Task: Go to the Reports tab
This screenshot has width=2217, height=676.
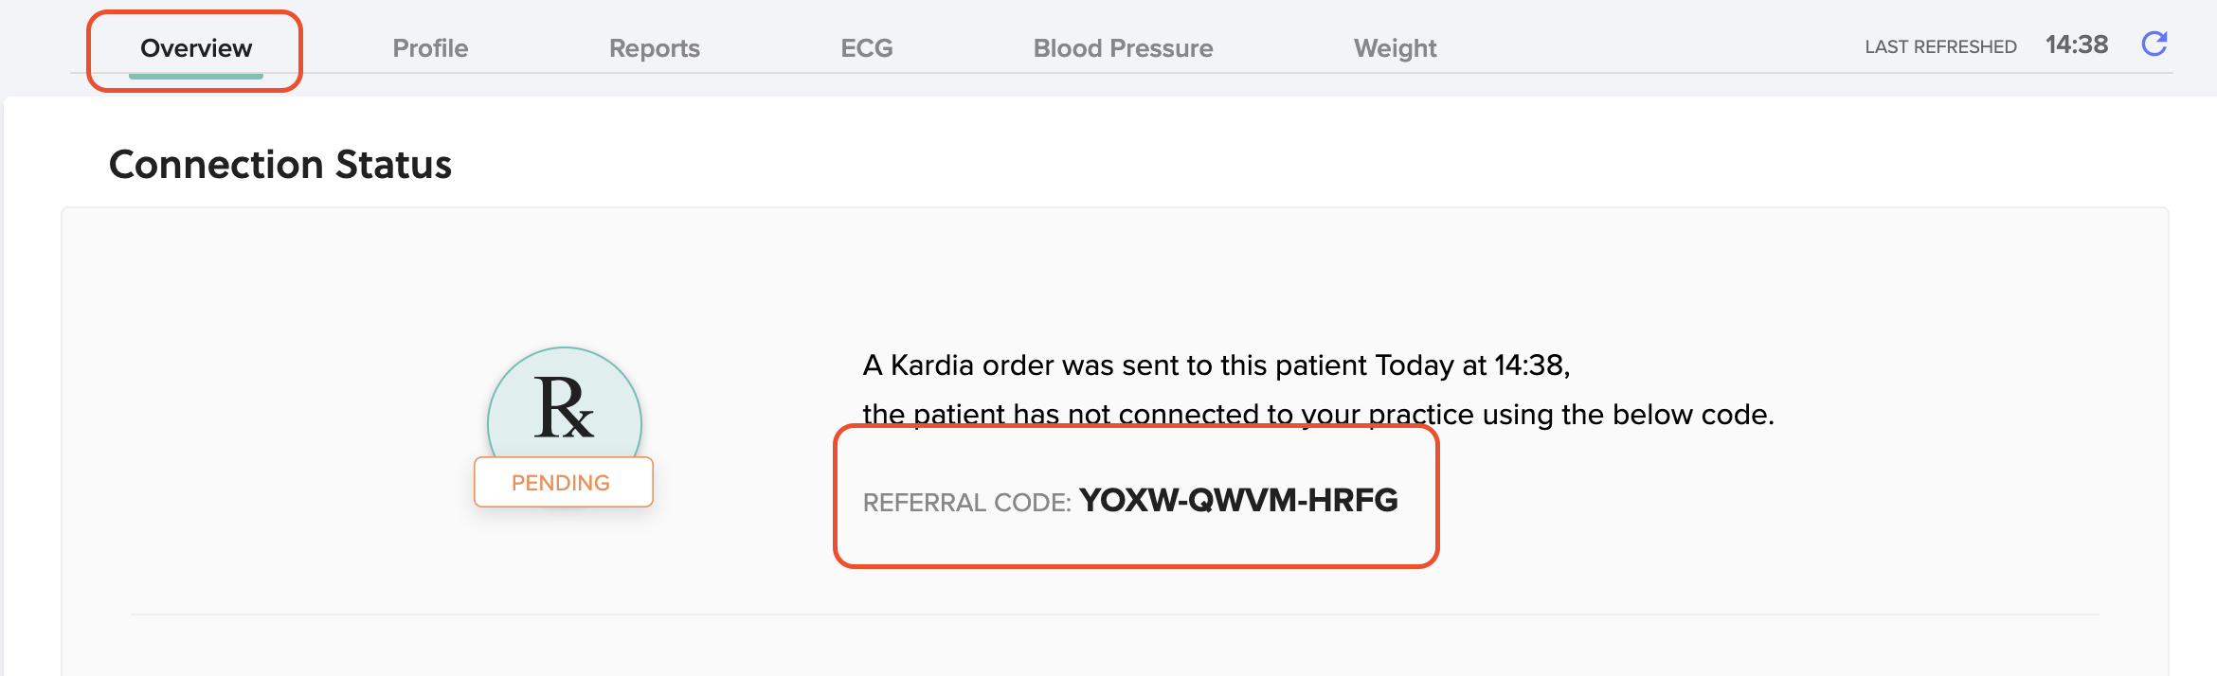Action: pos(654,48)
